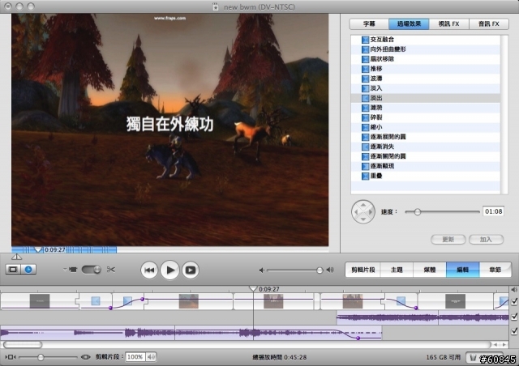Open the 剪輯片段 pane
This screenshot has width=519, height=366.
[x=362, y=270]
